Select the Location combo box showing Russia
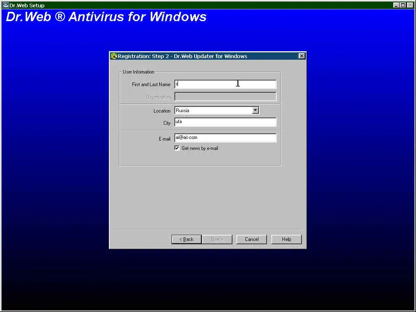 (x=217, y=110)
